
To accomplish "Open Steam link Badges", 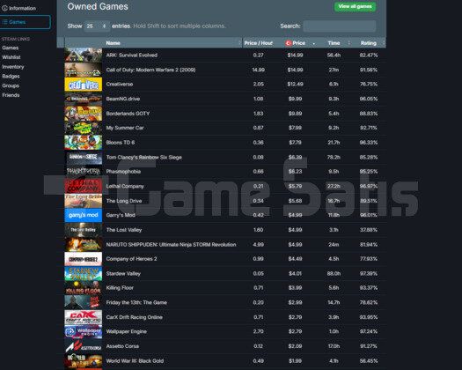I will point(11,76).
